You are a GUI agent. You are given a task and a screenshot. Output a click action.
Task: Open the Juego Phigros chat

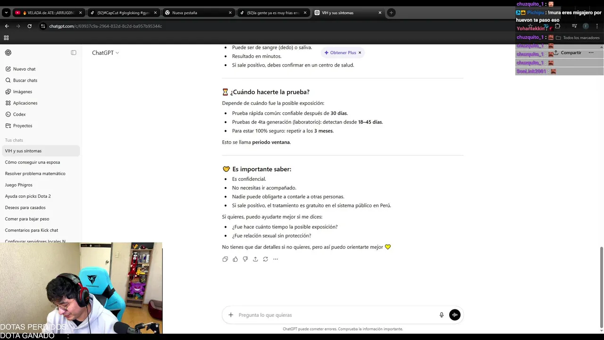(40, 185)
